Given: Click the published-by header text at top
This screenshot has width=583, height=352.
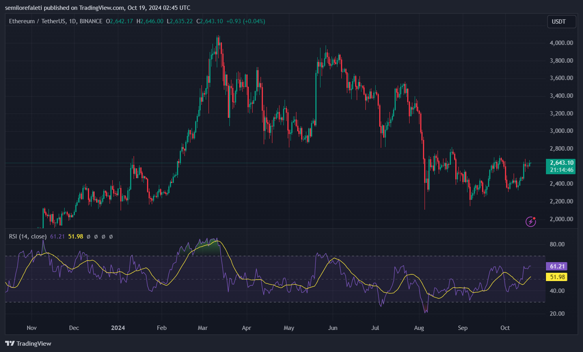Looking at the screenshot, I should point(97,8).
